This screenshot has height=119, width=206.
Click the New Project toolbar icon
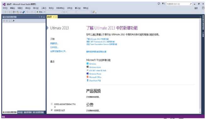(14, 12)
